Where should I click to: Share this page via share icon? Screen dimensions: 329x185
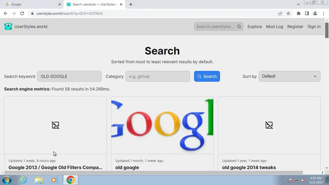[280, 13]
